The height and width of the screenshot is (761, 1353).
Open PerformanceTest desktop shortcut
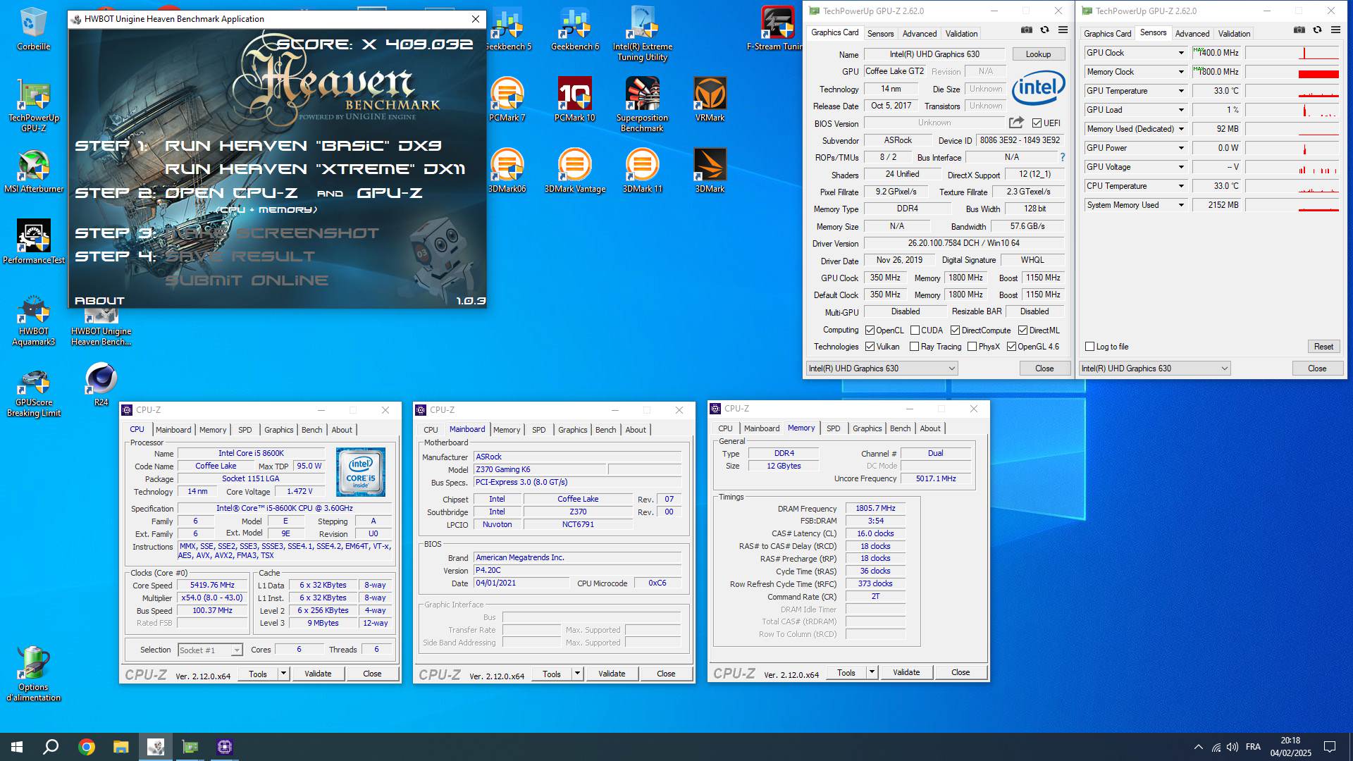[33, 242]
